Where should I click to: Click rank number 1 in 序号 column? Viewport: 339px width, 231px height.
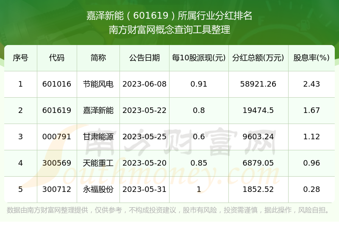tap(20, 84)
